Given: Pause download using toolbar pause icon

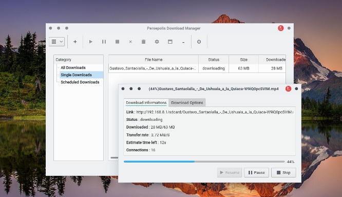Looking at the screenshot, I should pyautogui.click(x=104, y=42).
